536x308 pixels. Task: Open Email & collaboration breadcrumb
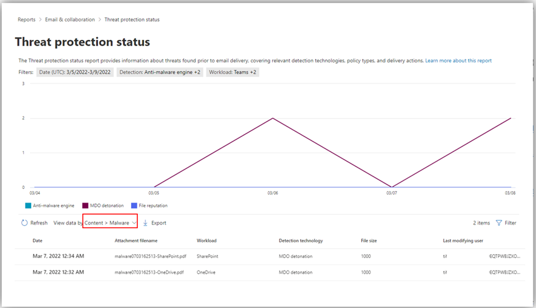coord(70,19)
